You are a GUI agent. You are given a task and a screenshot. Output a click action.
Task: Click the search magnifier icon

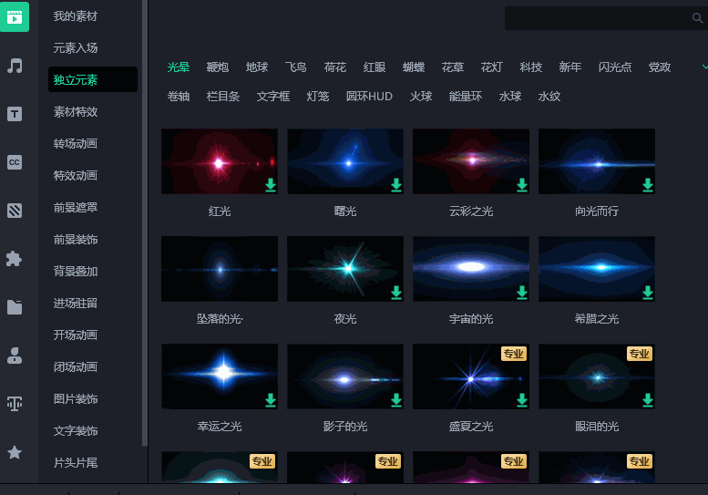tap(697, 17)
